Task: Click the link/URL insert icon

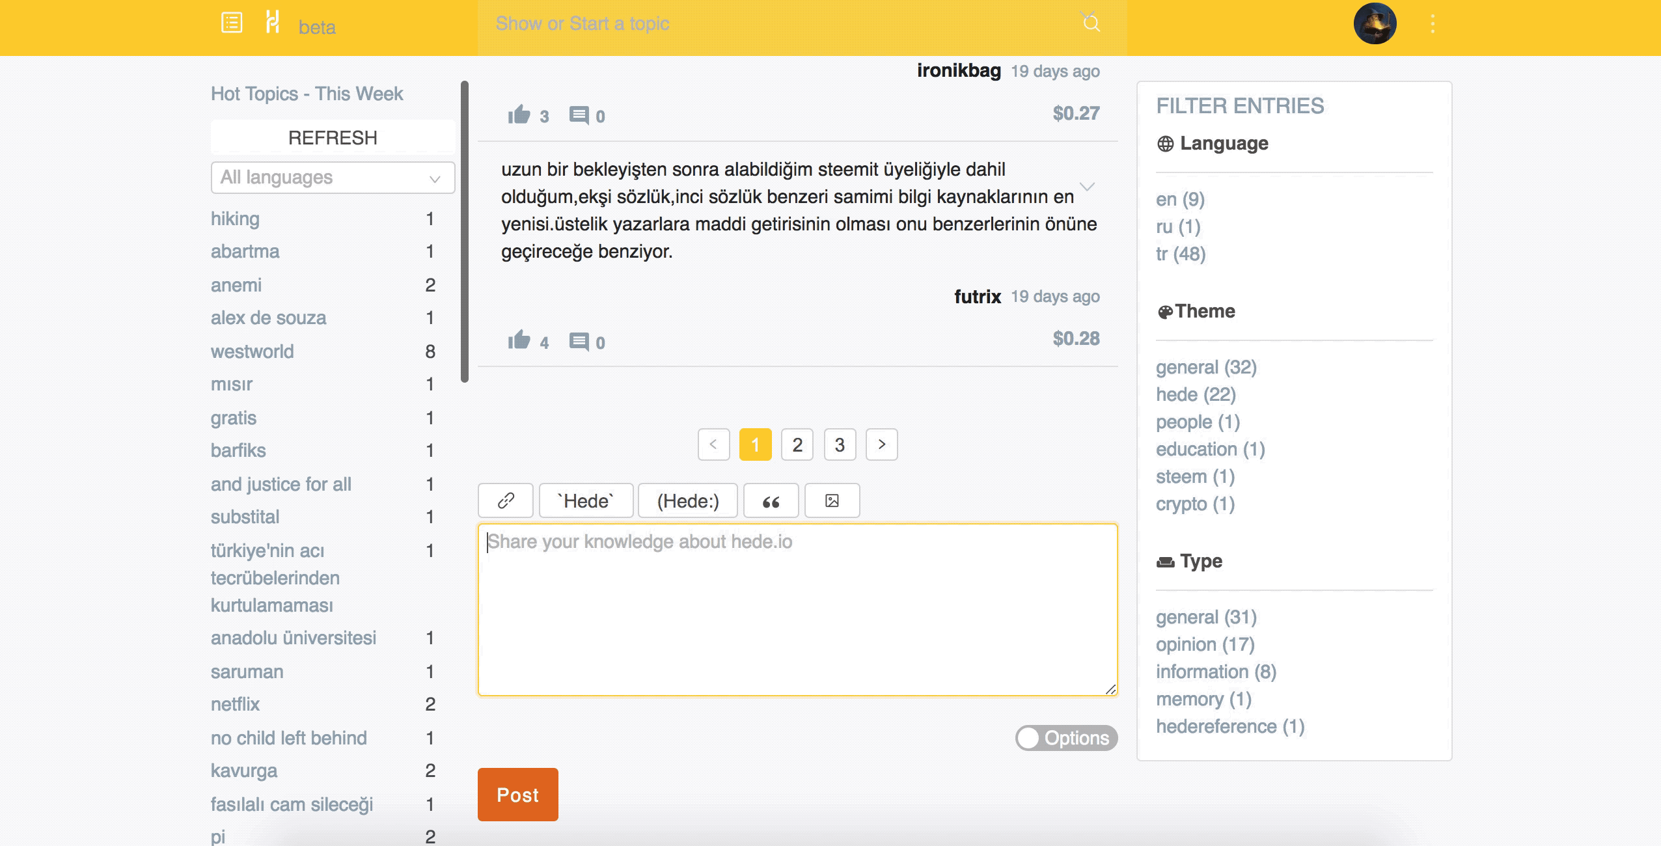Action: (x=506, y=500)
